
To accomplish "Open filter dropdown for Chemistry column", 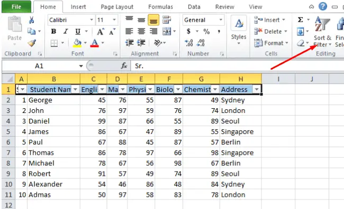I will (x=215, y=89).
